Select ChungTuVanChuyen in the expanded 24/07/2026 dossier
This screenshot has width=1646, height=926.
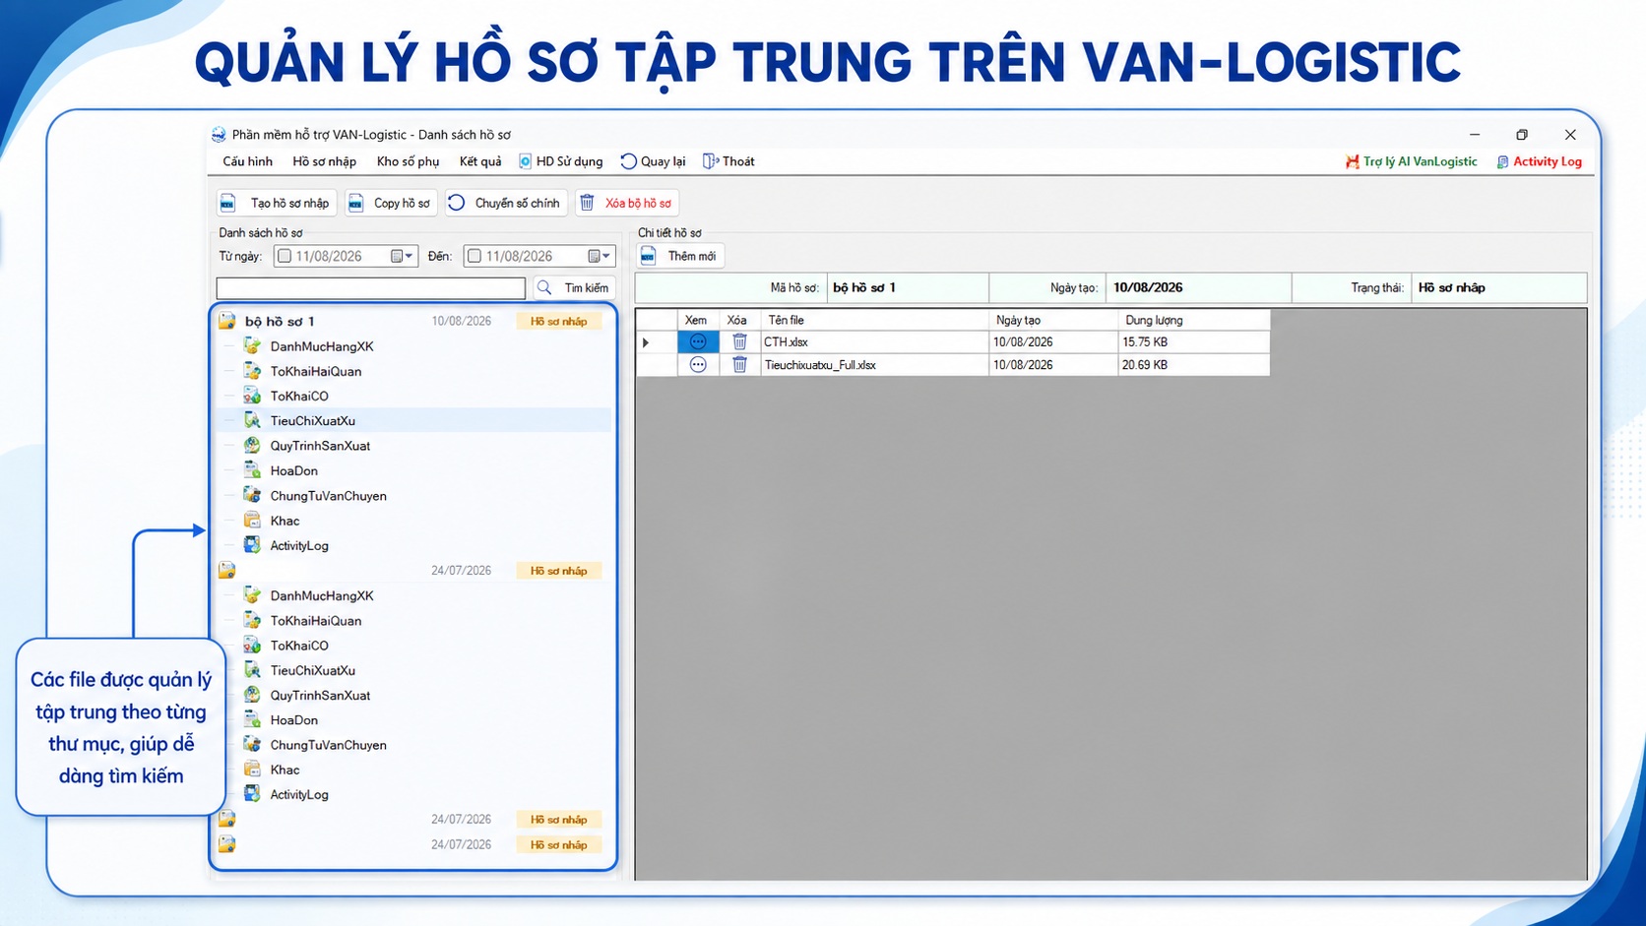pos(328,745)
